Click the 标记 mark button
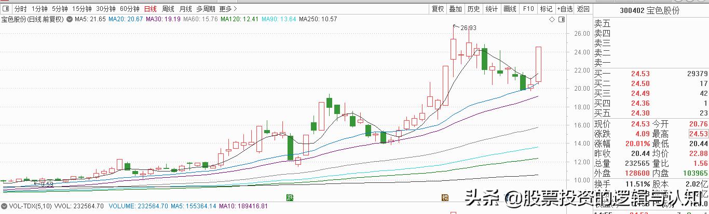 pyautogui.click(x=546, y=9)
